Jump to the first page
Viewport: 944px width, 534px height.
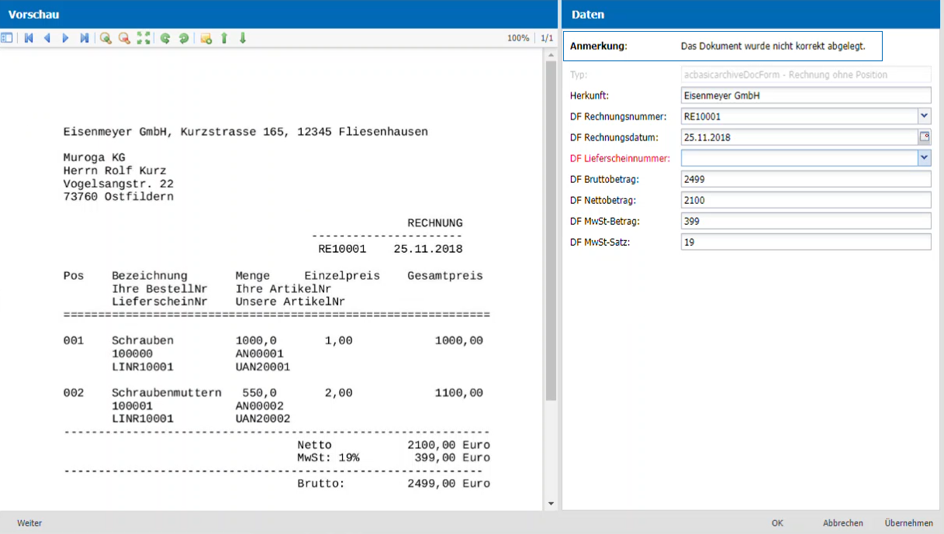pos(29,38)
